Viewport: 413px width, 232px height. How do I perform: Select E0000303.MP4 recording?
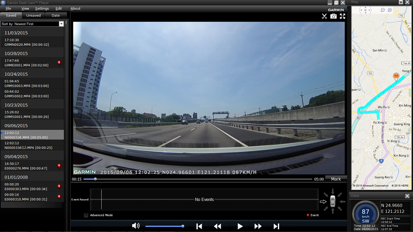pos(32,187)
